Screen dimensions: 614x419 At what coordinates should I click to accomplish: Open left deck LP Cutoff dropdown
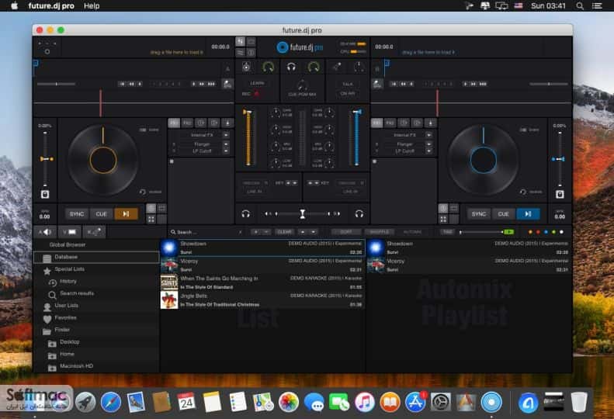(x=226, y=151)
